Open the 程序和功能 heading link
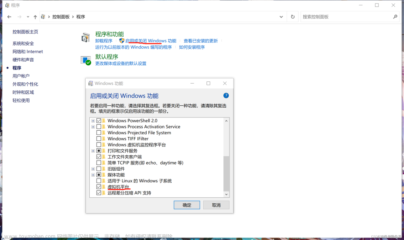The height and width of the screenshot is (240, 404). (109, 34)
